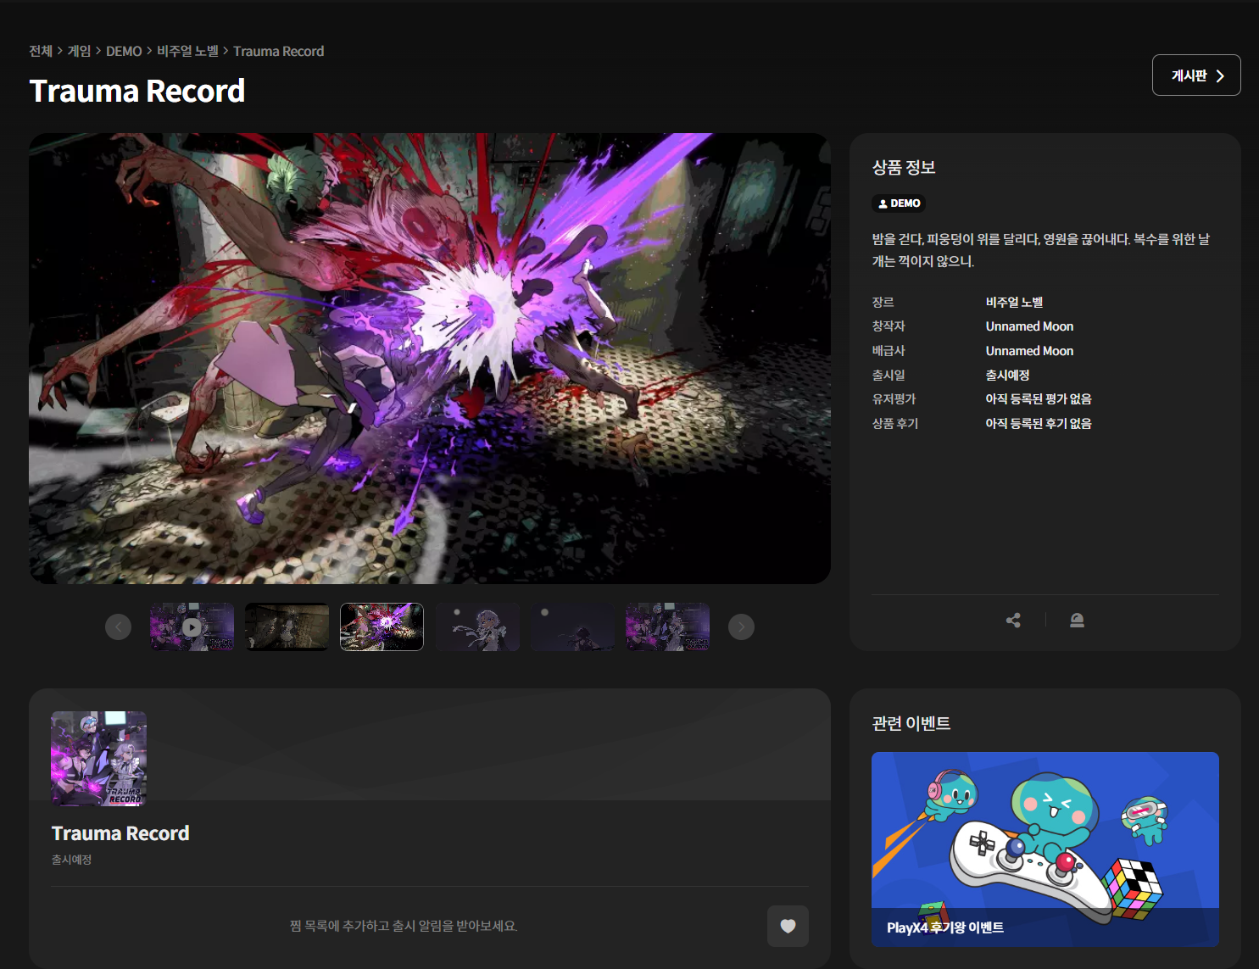Image resolution: width=1259 pixels, height=969 pixels.
Task: Click Unnamed Moon next to 배급사
Action: (x=1029, y=351)
